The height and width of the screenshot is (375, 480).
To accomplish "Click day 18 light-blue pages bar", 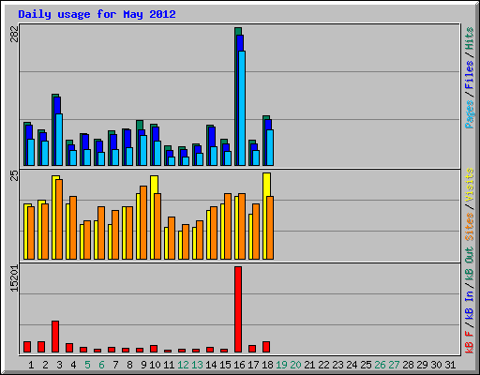I will 270,147.
